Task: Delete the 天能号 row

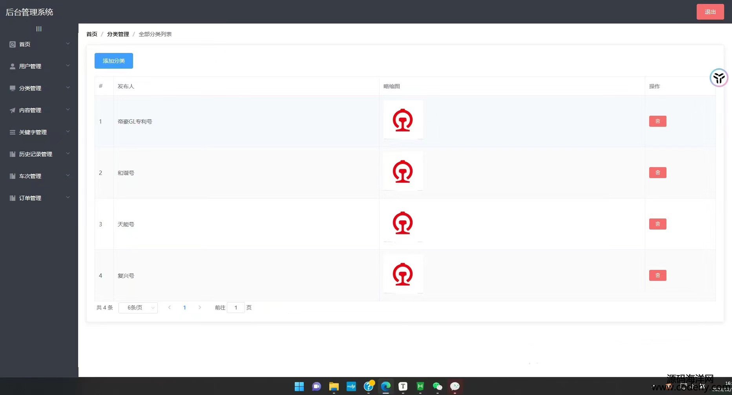Action: point(658,224)
